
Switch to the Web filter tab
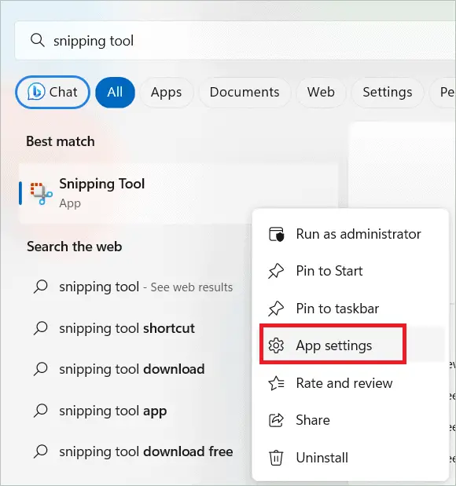pyautogui.click(x=321, y=92)
